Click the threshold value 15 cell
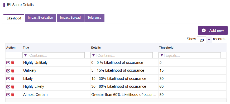The width and height of the screenshot is (230, 104). click(193, 71)
